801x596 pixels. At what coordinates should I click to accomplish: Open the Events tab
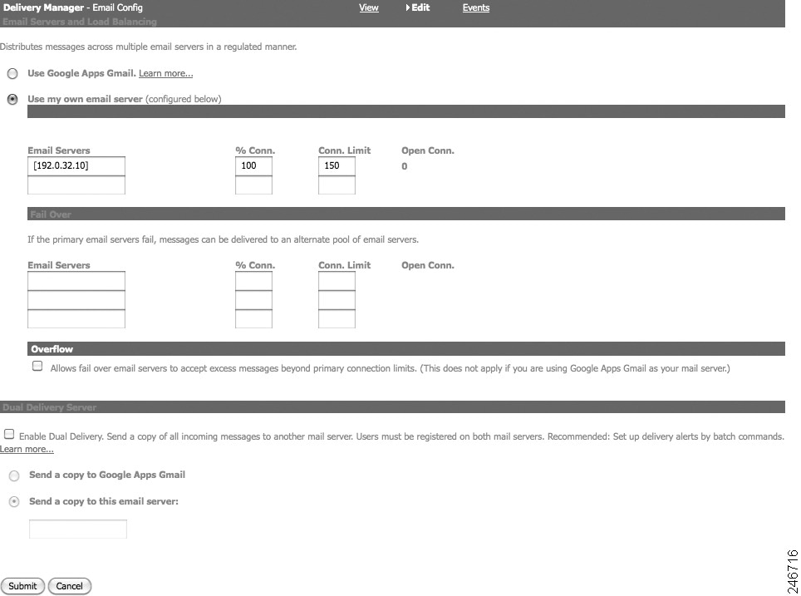(x=475, y=7)
